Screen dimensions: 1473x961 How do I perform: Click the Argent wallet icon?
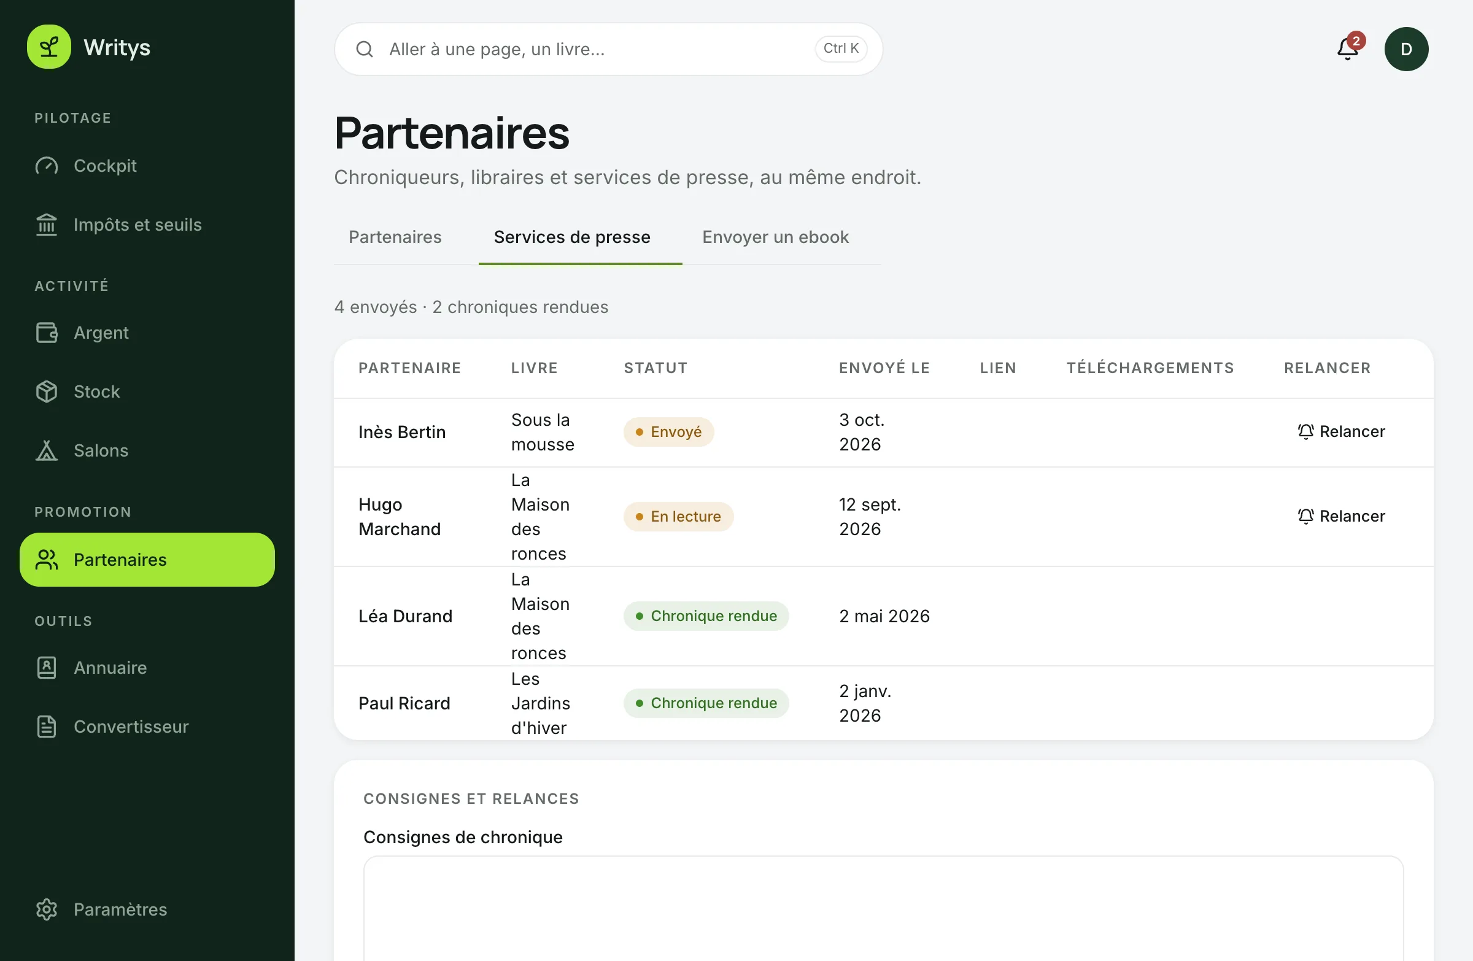(x=47, y=333)
